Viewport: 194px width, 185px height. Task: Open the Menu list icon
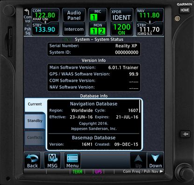point(72,160)
